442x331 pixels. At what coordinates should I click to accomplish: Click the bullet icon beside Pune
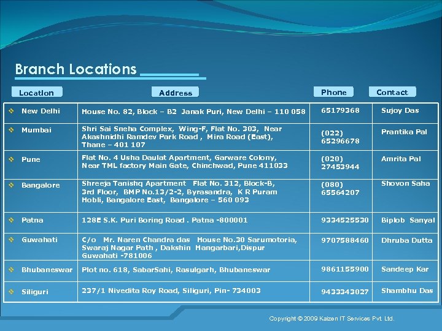tap(11, 159)
